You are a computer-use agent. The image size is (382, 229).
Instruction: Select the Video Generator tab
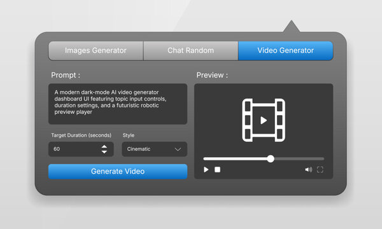pos(285,51)
